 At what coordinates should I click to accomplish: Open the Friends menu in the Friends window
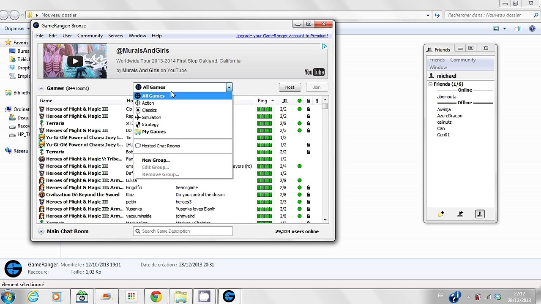tap(437, 60)
